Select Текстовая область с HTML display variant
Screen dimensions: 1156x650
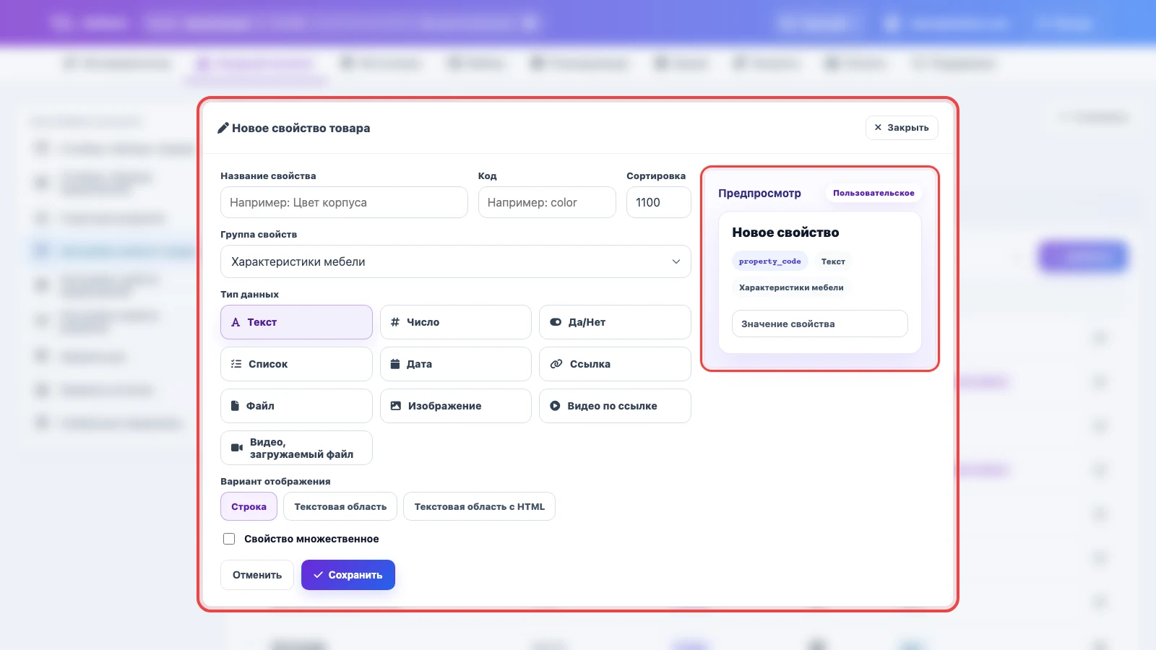coord(479,506)
